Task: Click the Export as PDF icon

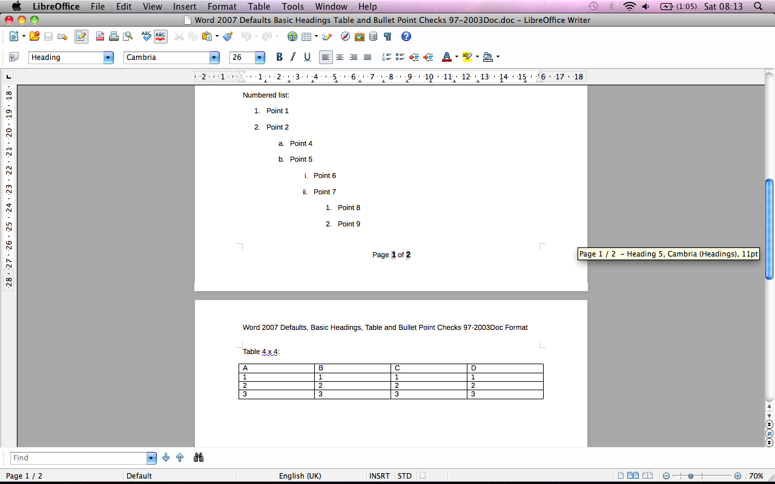Action: click(101, 36)
